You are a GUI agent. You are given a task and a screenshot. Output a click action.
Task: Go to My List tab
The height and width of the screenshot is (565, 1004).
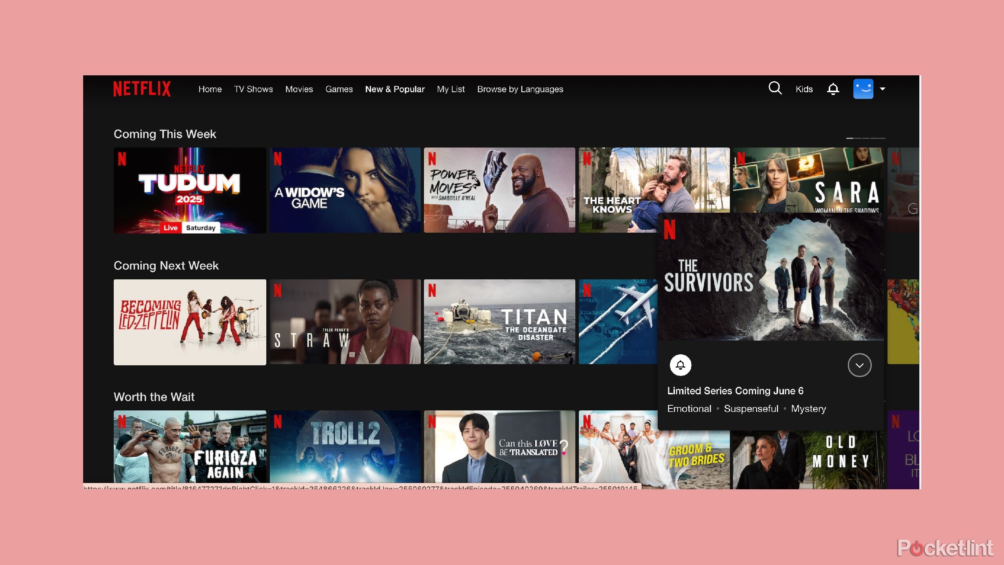click(451, 89)
